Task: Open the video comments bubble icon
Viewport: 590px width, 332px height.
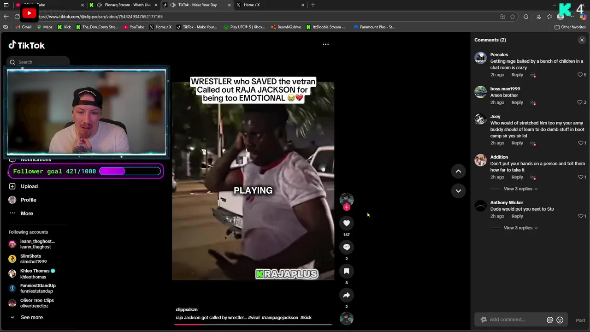Action: coord(347,247)
